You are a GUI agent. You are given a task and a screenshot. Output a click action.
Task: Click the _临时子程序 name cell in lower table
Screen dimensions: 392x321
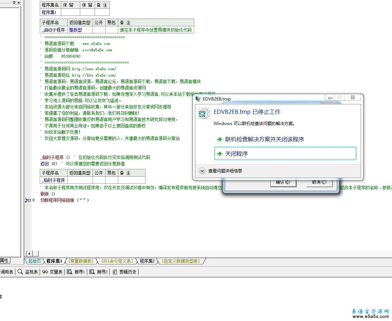point(53,180)
